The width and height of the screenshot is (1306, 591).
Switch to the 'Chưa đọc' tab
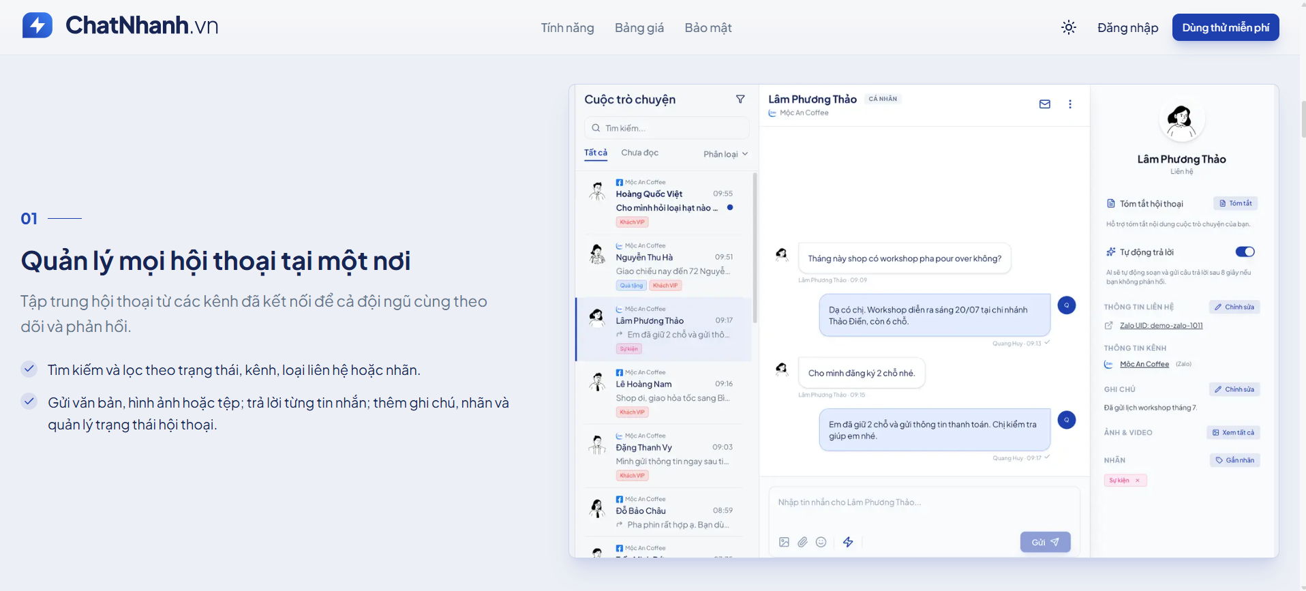pyautogui.click(x=639, y=153)
